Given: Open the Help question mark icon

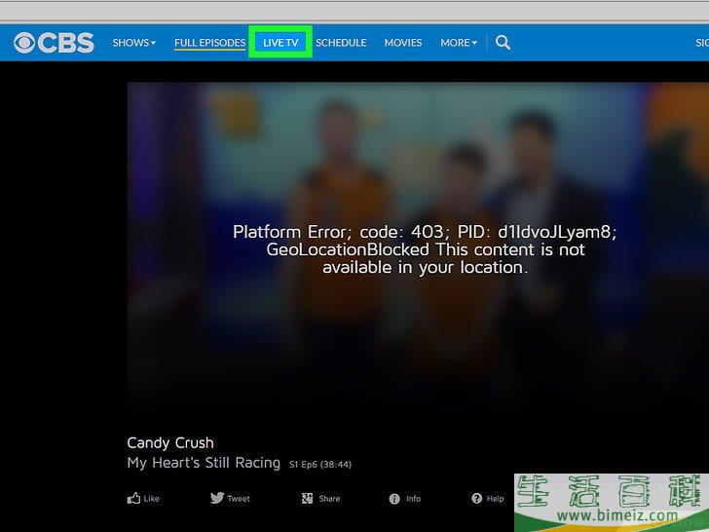Looking at the screenshot, I should [477, 498].
